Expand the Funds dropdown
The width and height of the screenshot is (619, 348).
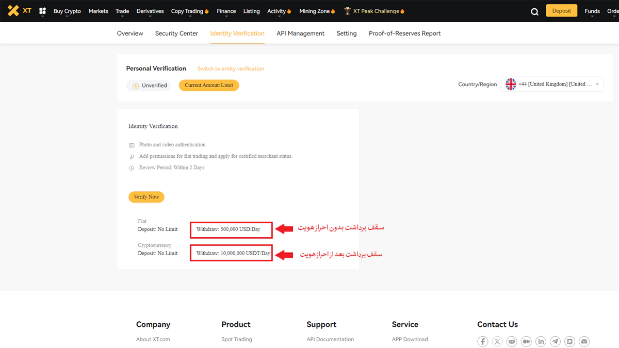[592, 11]
